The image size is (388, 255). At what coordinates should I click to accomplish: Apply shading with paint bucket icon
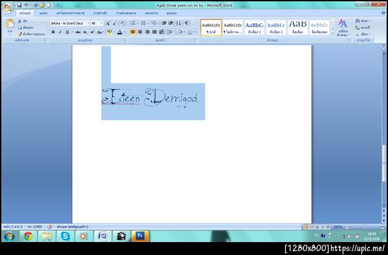[x=180, y=32]
